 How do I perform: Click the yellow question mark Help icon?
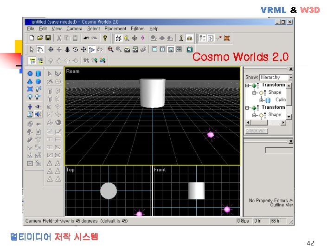[x=105, y=38]
